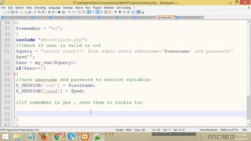Image resolution: width=251 pixels, height=141 pixels.
Task: Cut the selection with the scissors icon
Action: 35,12
